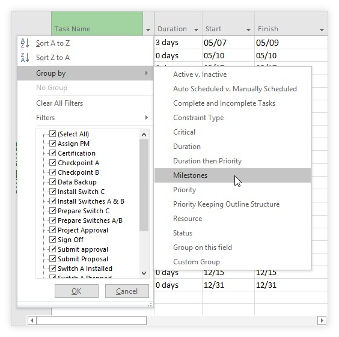The width and height of the screenshot is (339, 337).
Task: Uncheck the (Select All) checkbox
Action: 52,134
